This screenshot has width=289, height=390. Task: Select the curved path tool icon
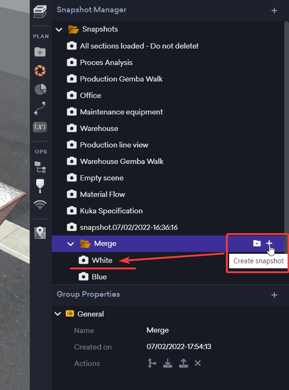pyautogui.click(x=40, y=108)
